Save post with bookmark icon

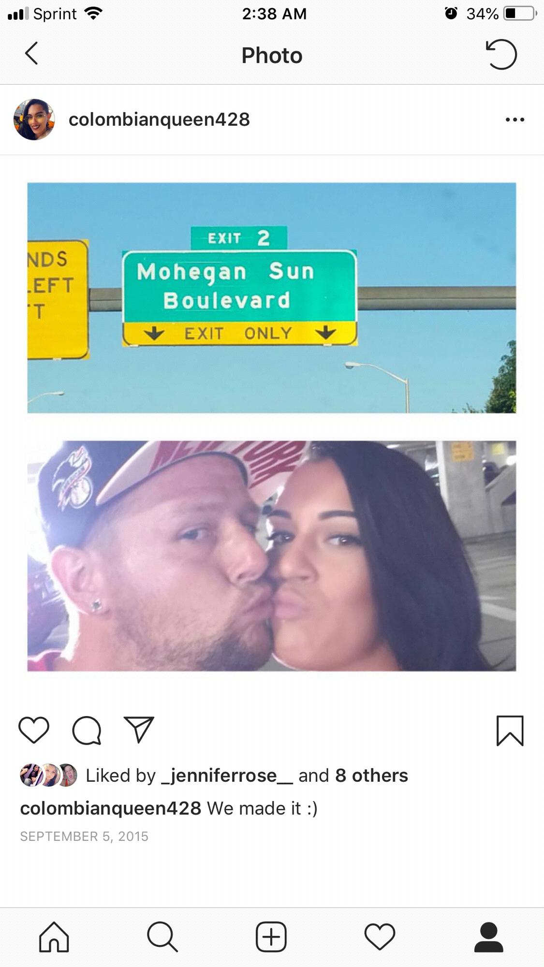point(510,731)
